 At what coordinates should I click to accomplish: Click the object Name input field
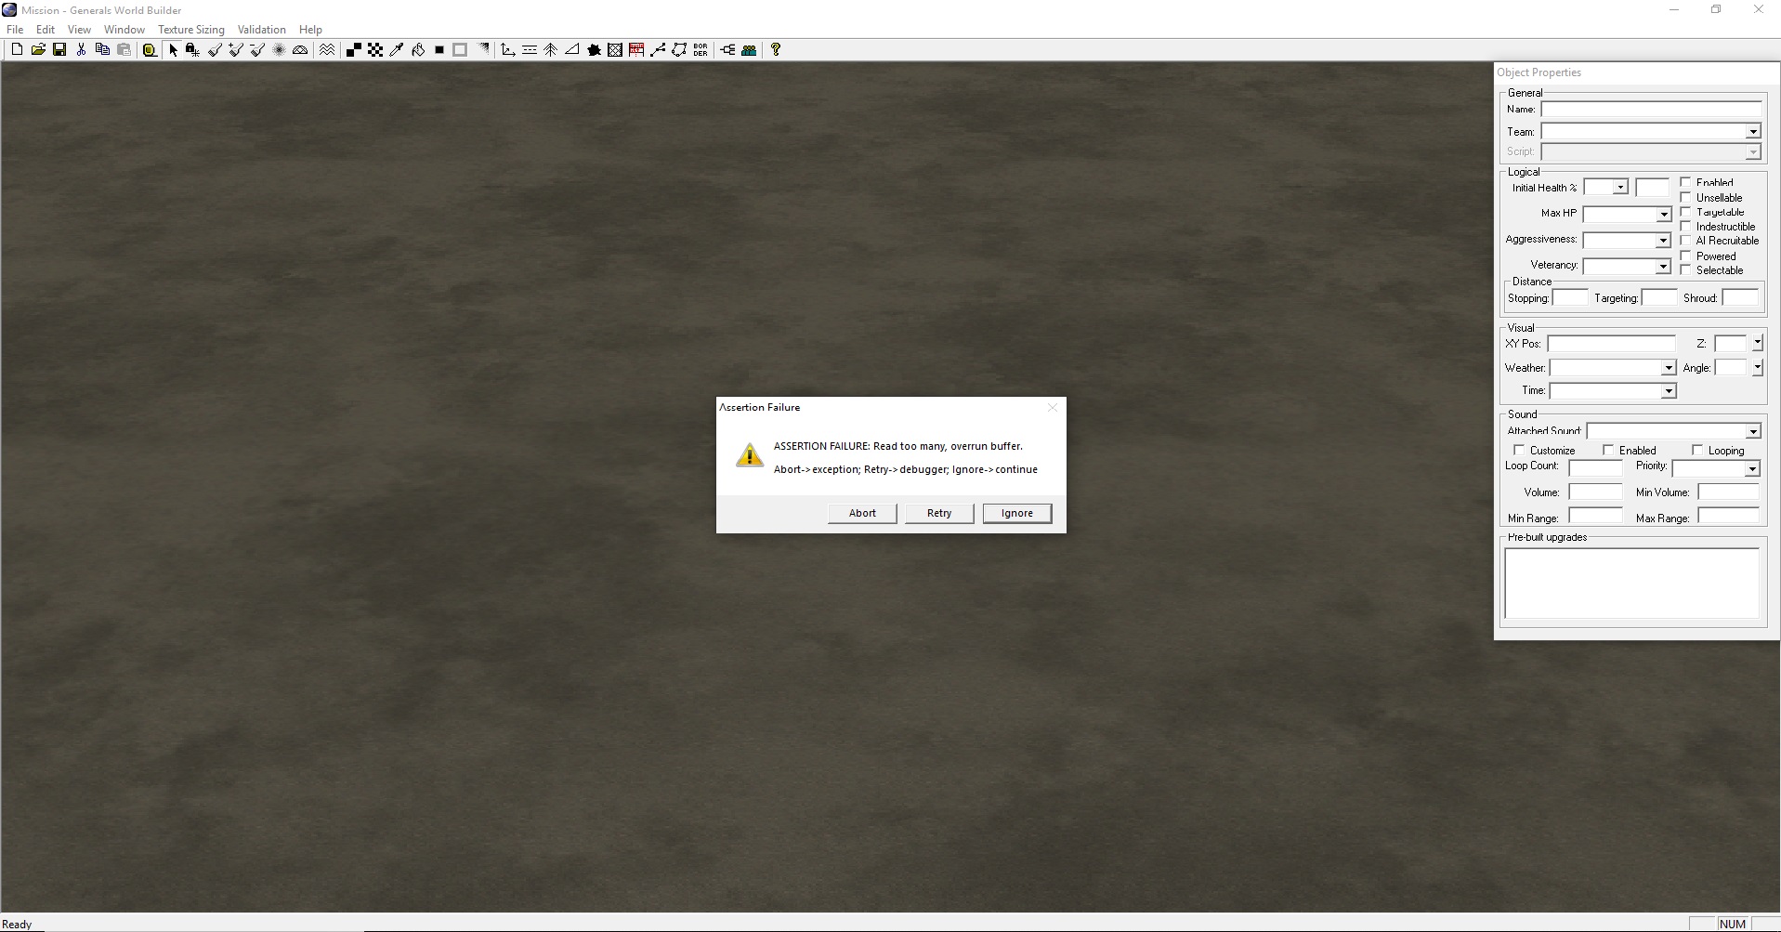(1651, 110)
